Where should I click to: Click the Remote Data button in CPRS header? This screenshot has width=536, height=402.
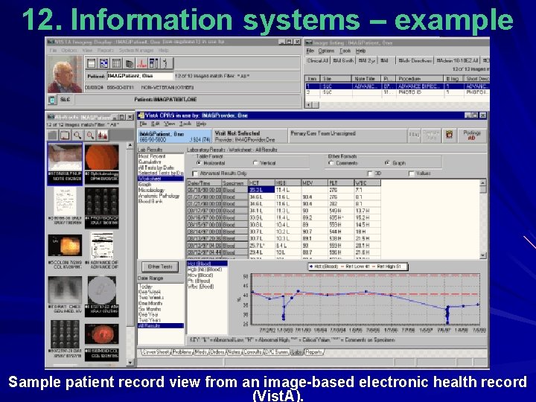[431, 135]
